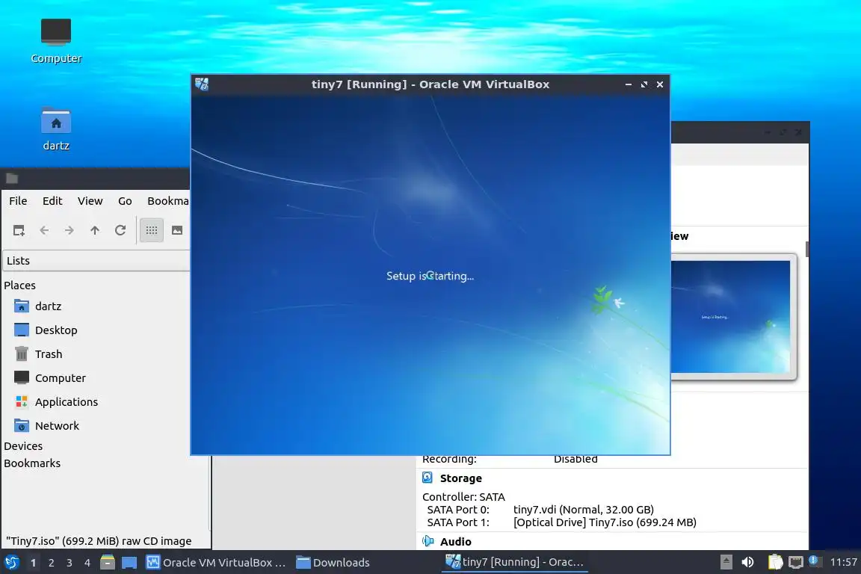Click the Recording Disabled value
The image size is (861, 574).
(x=575, y=459)
